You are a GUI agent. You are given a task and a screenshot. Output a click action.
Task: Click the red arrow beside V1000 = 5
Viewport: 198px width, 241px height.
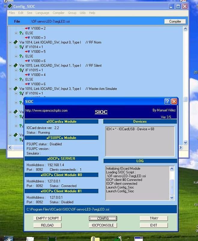click(27, 52)
